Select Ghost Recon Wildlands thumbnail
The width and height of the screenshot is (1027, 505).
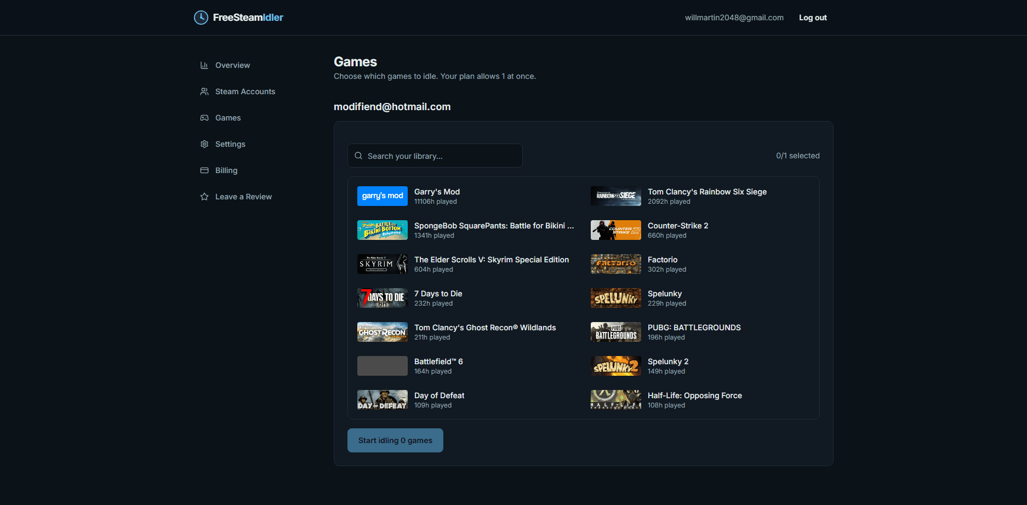tap(383, 332)
